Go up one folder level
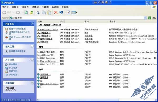The height and width of the screenshot is (102, 158). click(x=32, y=12)
